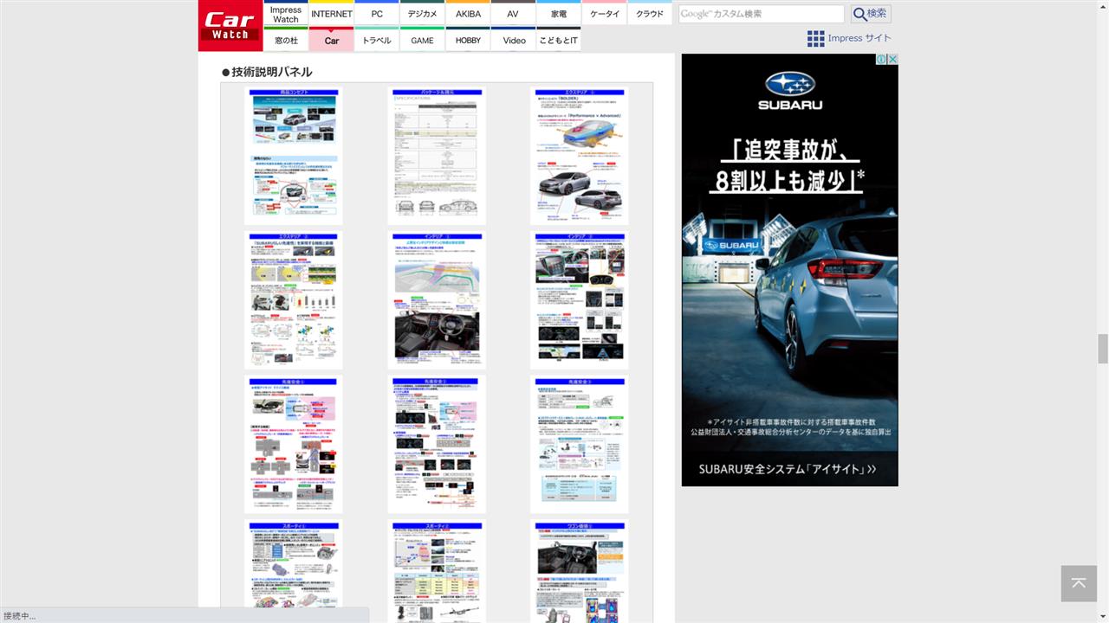Click the page vertical scrollbar thumb
The height and width of the screenshot is (623, 1109).
tap(1103, 349)
